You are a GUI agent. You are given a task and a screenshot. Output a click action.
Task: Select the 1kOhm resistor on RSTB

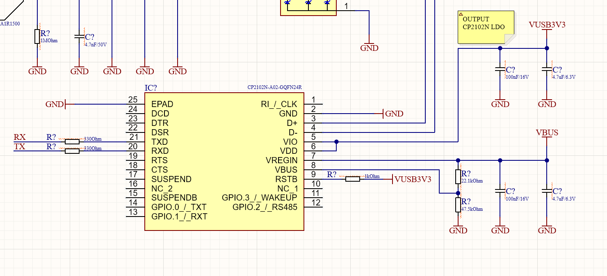pyautogui.click(x=353, y=179)
